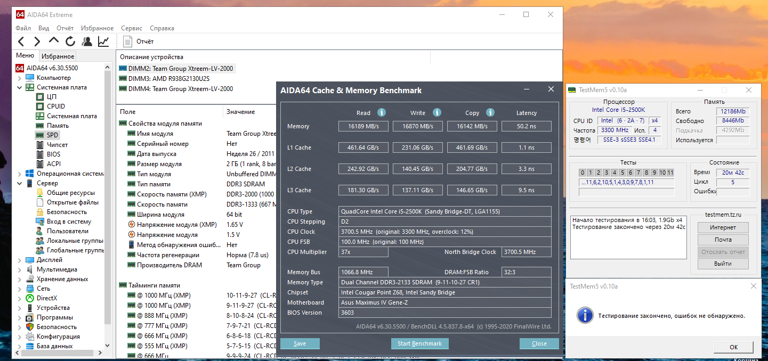Expand the Конфигурация tree node
This screenshot has width=768, height=361.
pyautogui.click(x=20, y=337)
